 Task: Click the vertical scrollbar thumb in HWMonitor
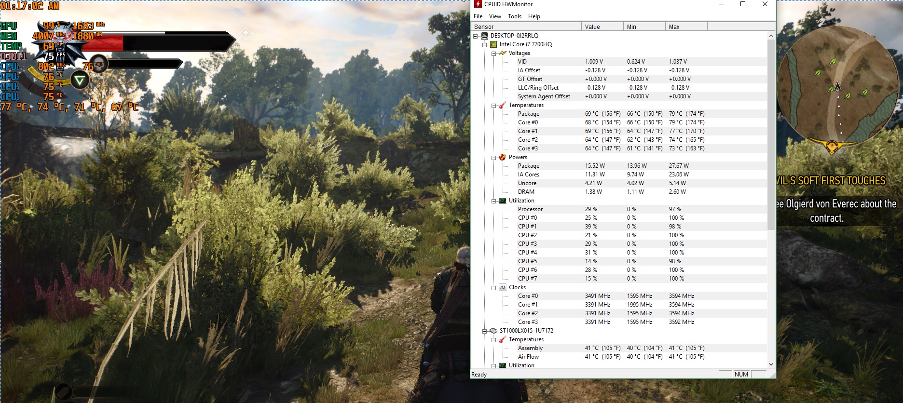coord(771,135)
